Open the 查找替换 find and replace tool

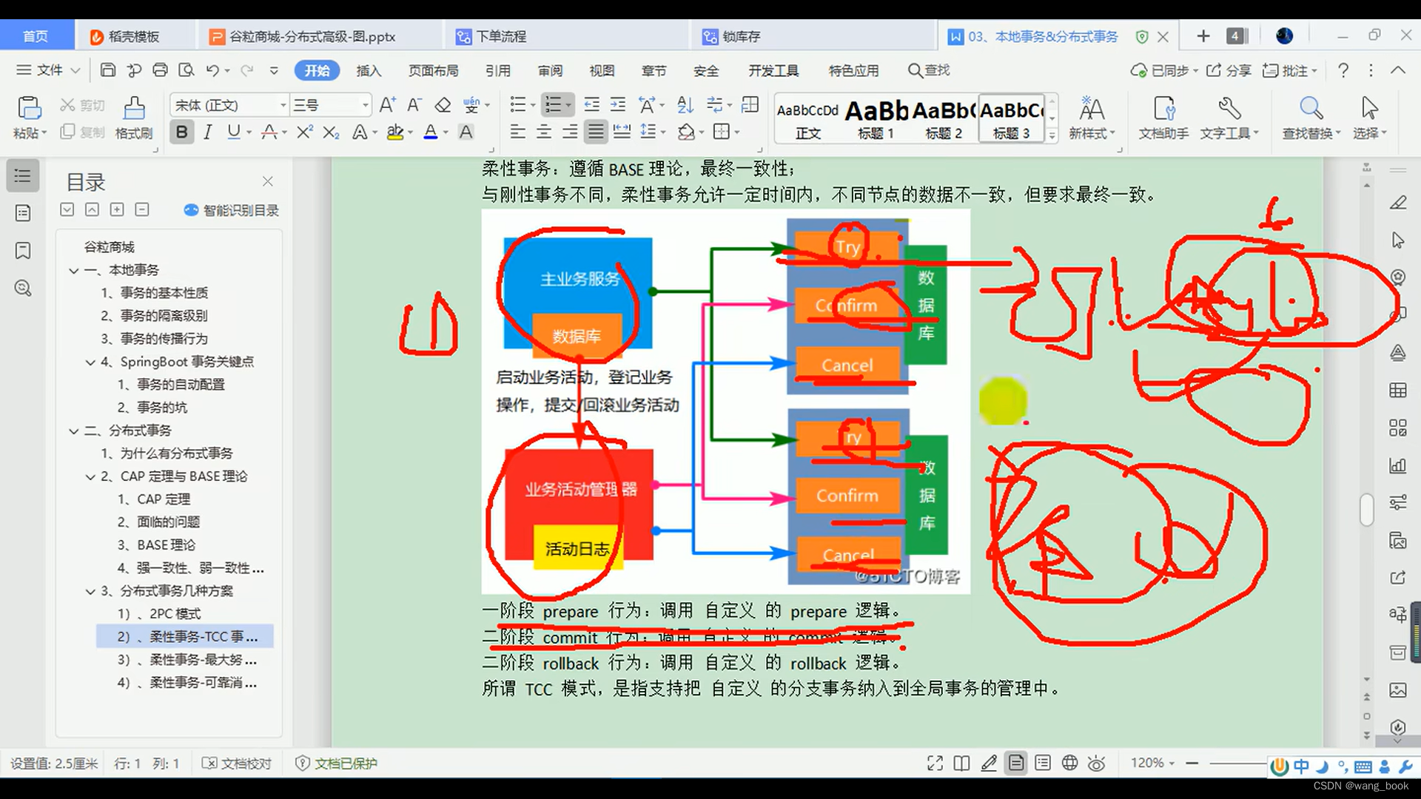pos(1311,118)
